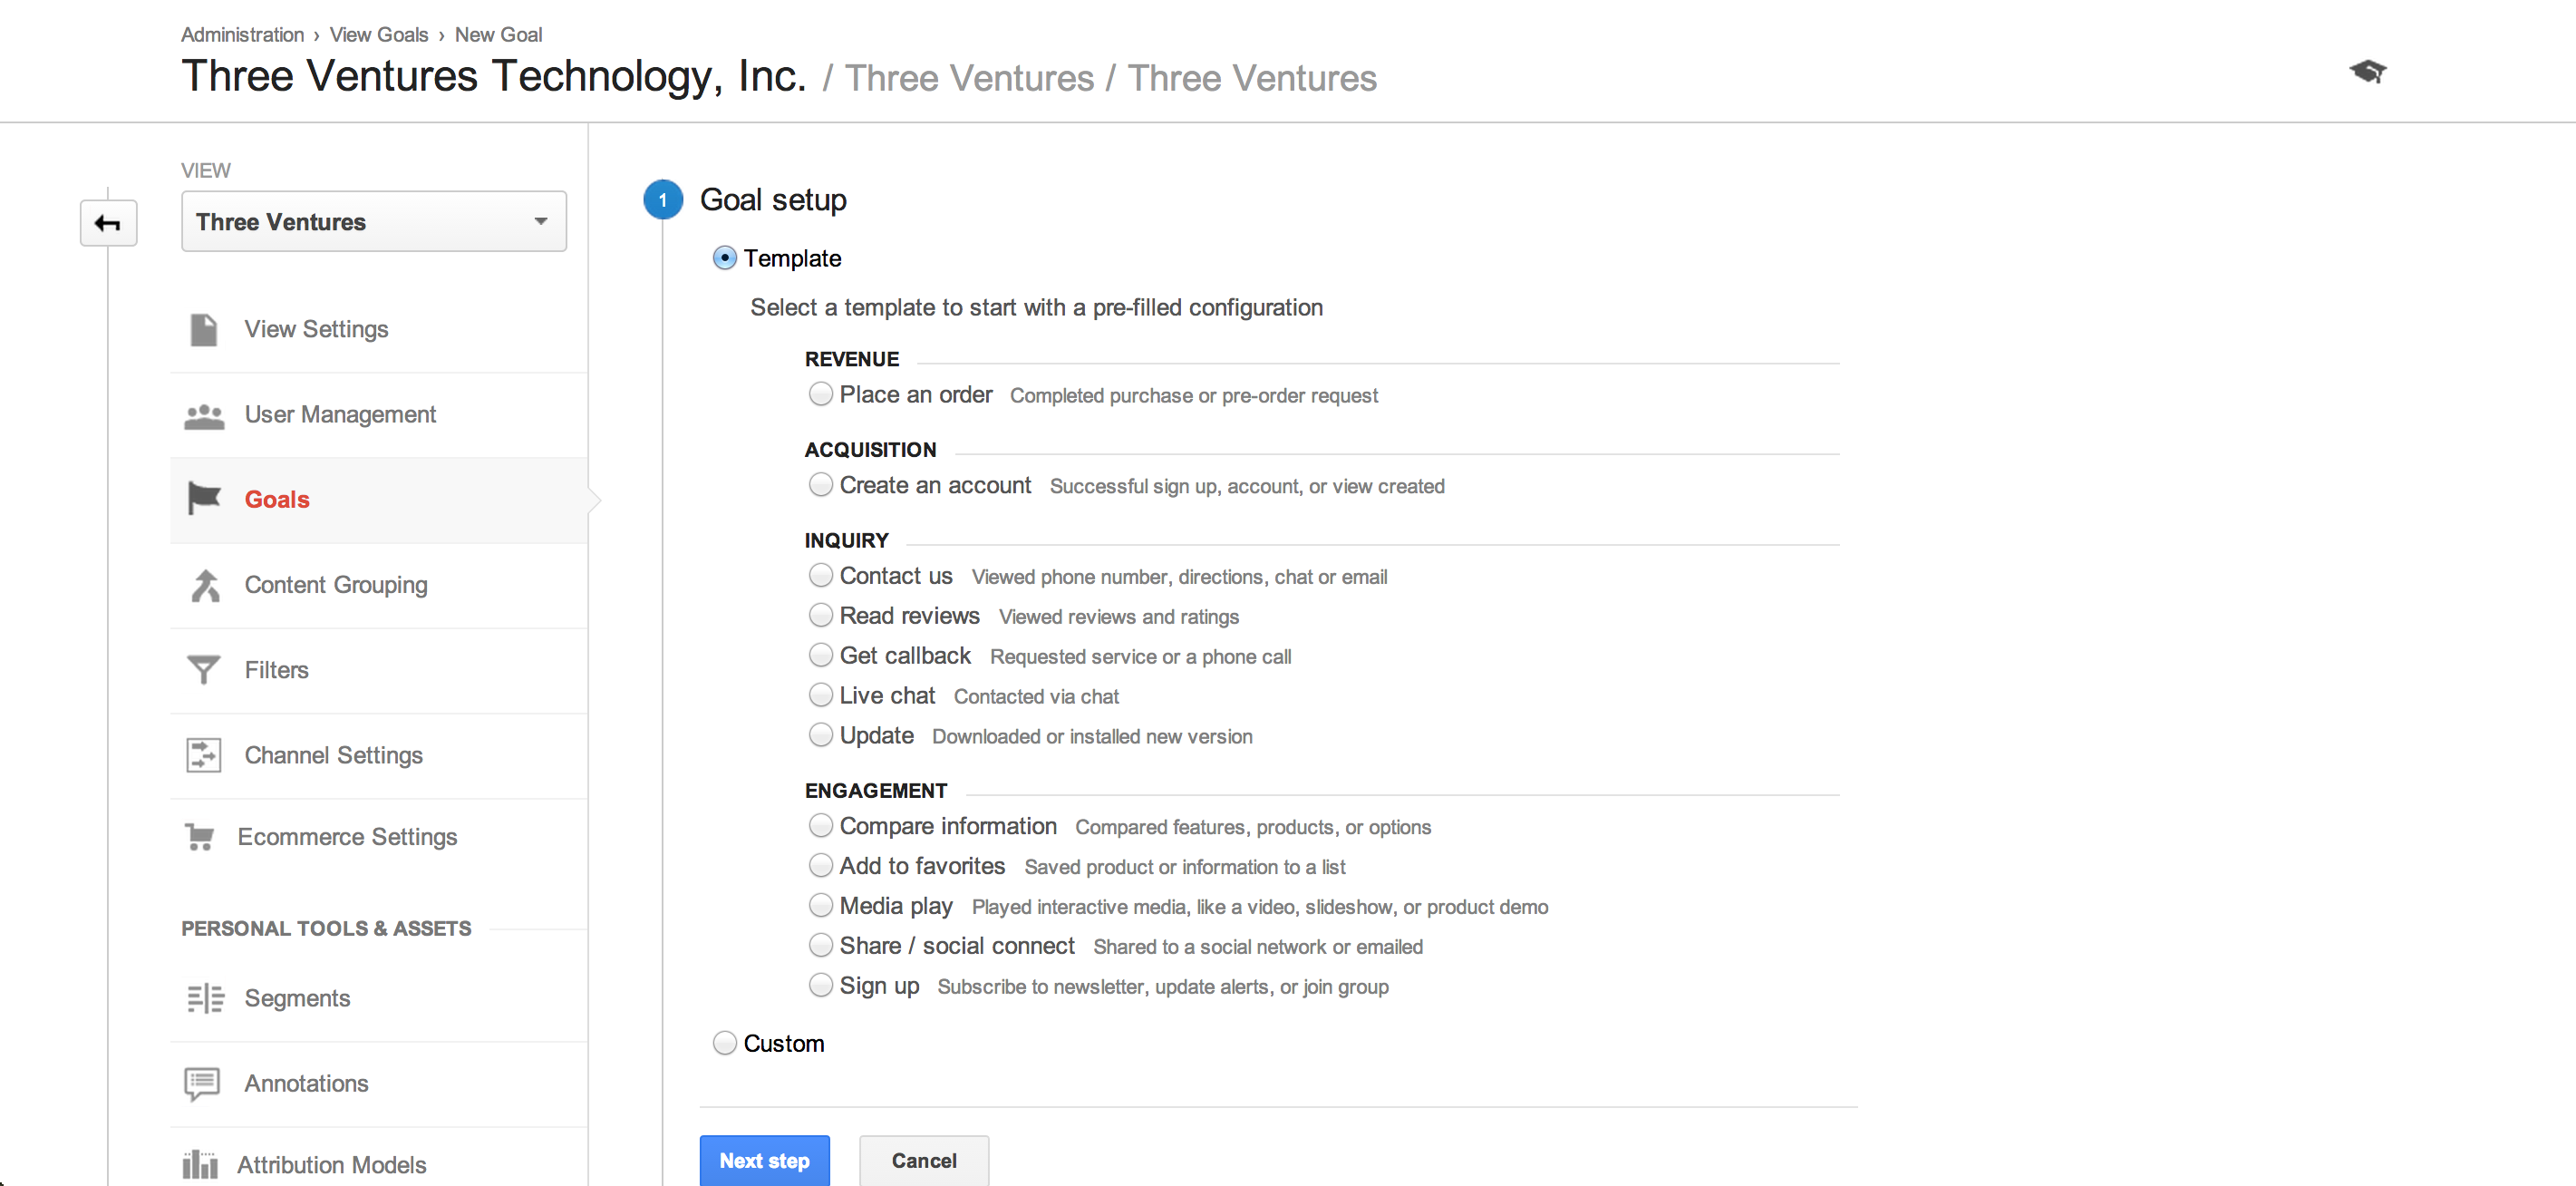Select the Goals flag icon
Image resolution: width=2576 pixels, height=1186 pixels.
(x=203, y=498)
